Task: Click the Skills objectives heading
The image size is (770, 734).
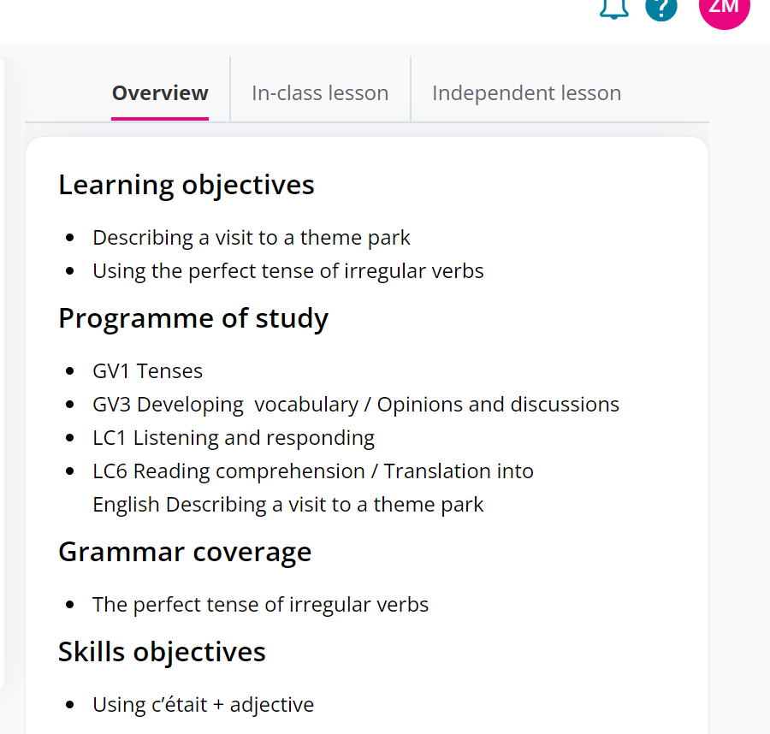Action: pyautogui.click(x=162, y=651)
